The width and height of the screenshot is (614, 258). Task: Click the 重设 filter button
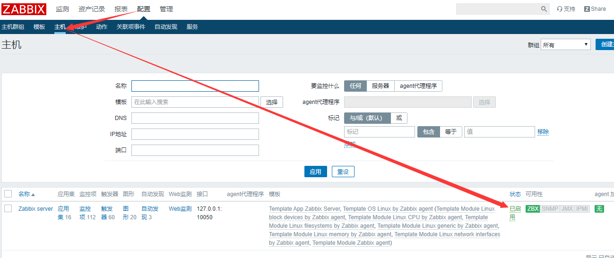pyautogui.click(x=343, y=172)
